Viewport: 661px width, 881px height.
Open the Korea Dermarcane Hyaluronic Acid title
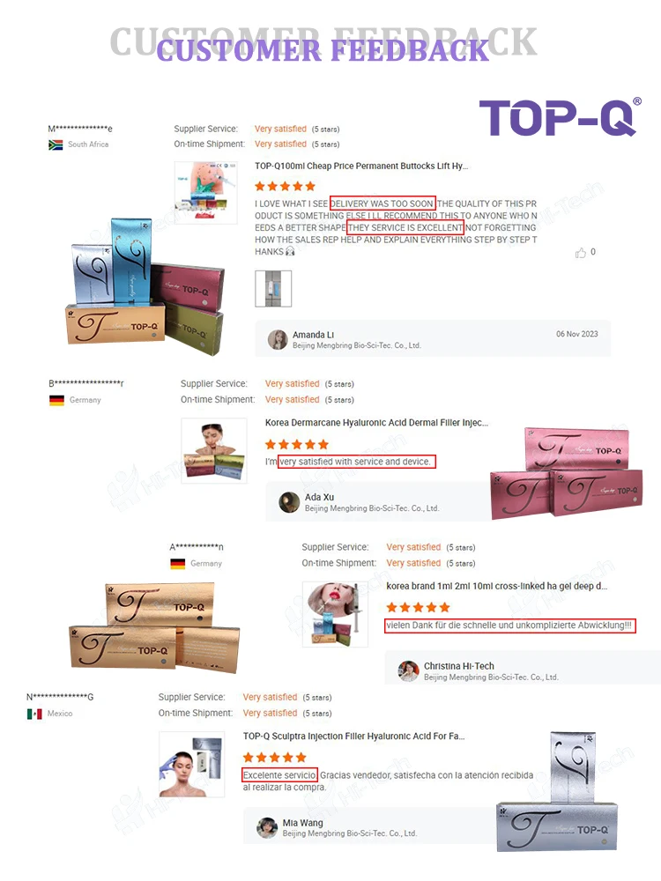376,423
